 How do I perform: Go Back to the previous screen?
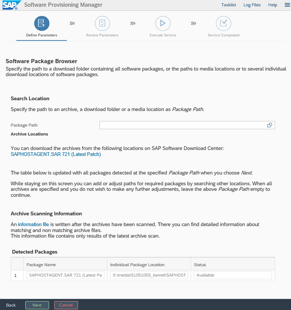(11, 305)
